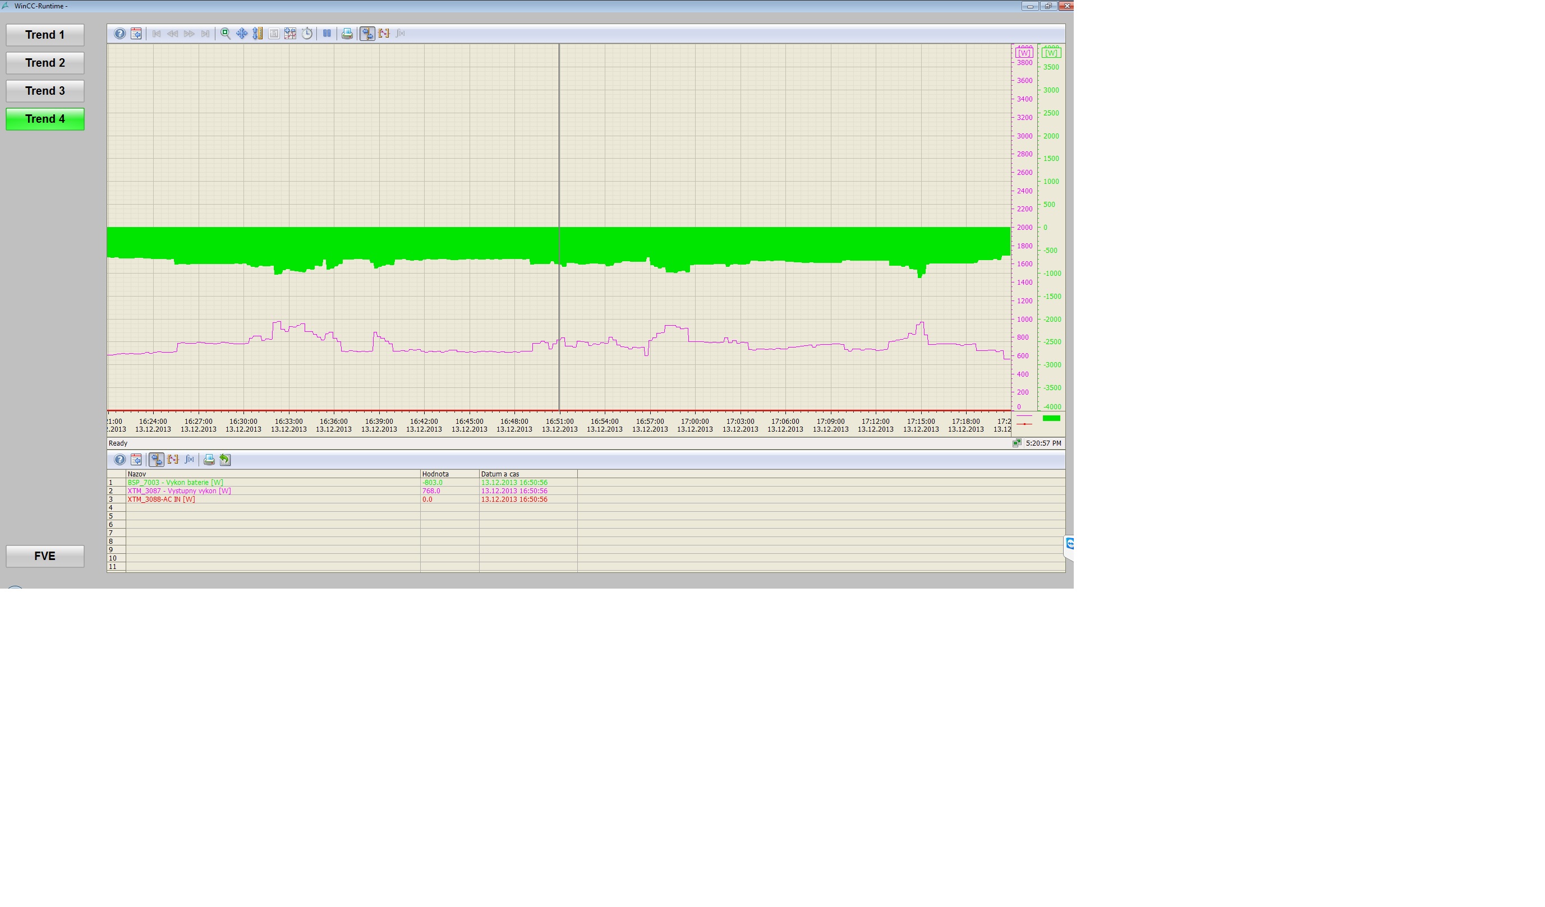Switch to Trend 1 view
Screen dimensions: 1545x907
click(45, 35)
